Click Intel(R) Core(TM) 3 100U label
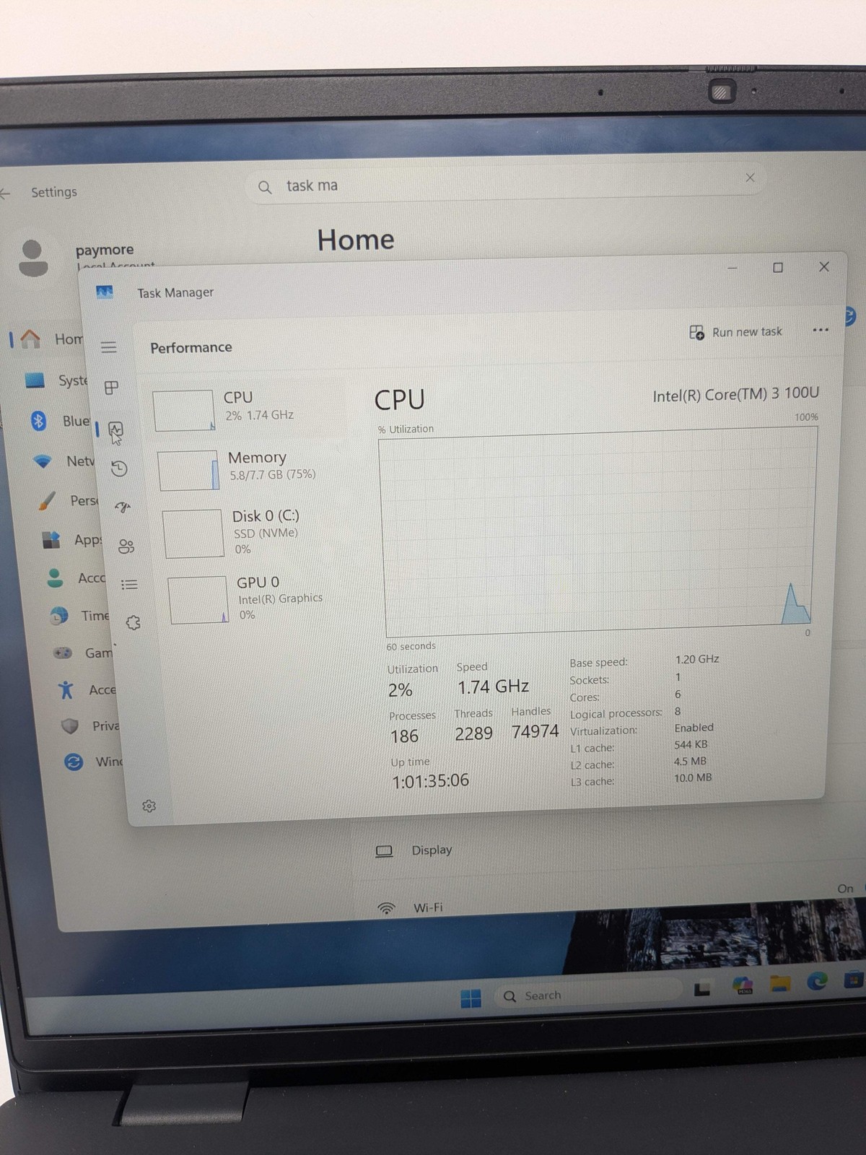The height and width of the screenshot is (1155, 866). [736, 394]
